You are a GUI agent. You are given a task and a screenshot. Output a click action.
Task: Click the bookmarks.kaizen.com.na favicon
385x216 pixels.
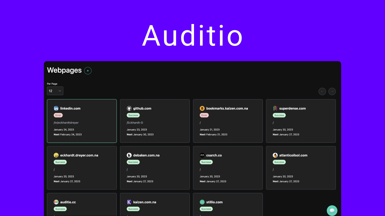click(x=202, y=108)
